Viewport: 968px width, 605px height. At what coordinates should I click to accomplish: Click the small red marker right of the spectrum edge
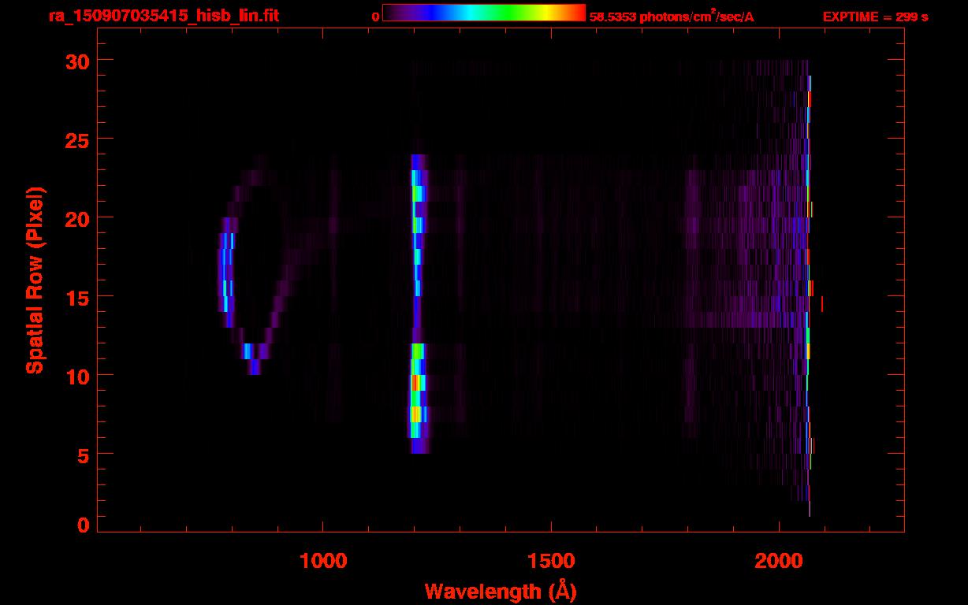(822, 303)
